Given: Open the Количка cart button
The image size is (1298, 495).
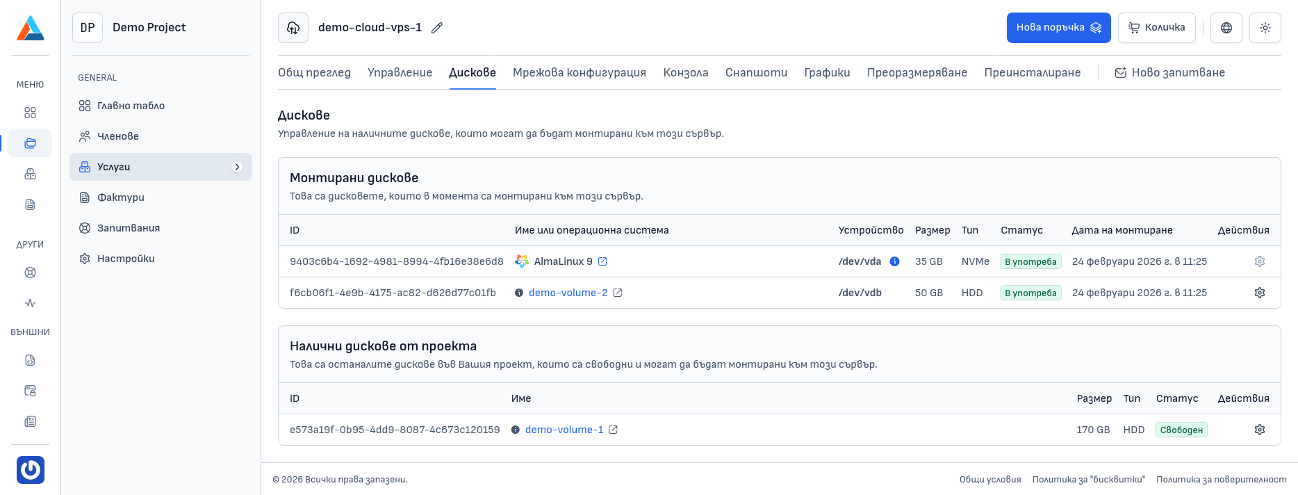Looking at the screenshot, I should coord(1156,28).
